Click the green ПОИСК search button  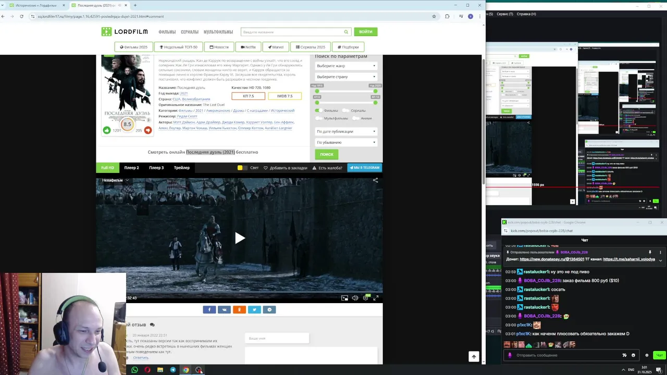(x=327, y=154)
